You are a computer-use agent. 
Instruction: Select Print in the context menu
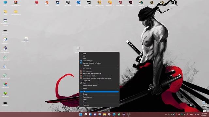click(x=99, y=58)
